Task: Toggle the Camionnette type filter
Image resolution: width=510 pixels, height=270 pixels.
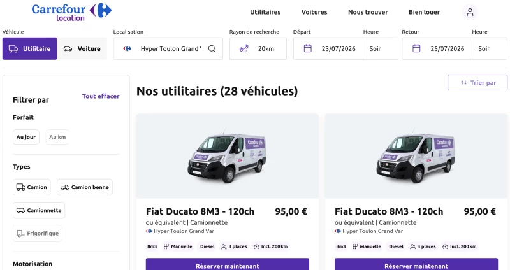Action: click(x=39, y=210)
